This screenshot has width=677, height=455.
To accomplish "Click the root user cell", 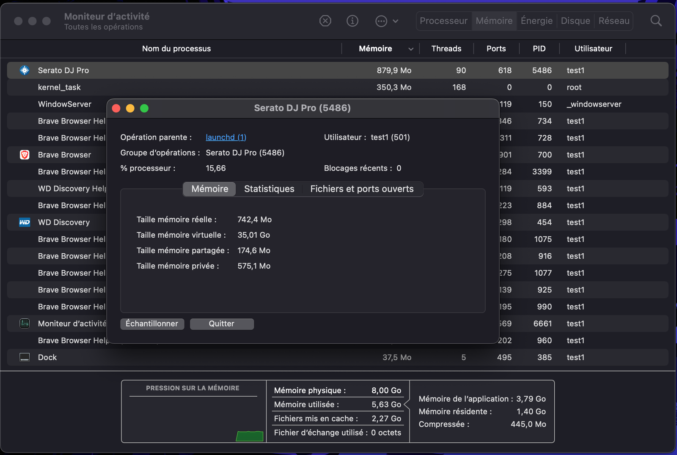I will (574, 87).
